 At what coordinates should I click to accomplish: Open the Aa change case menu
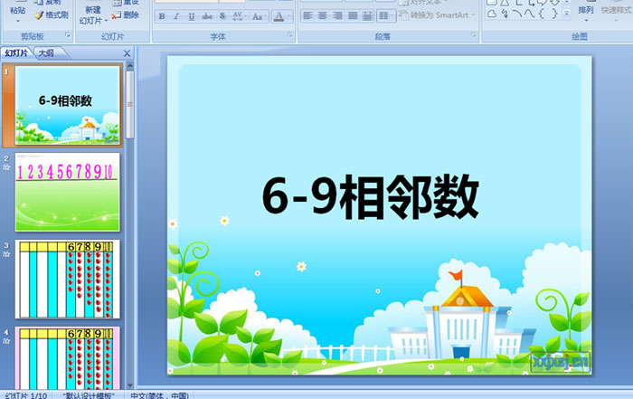258,16
